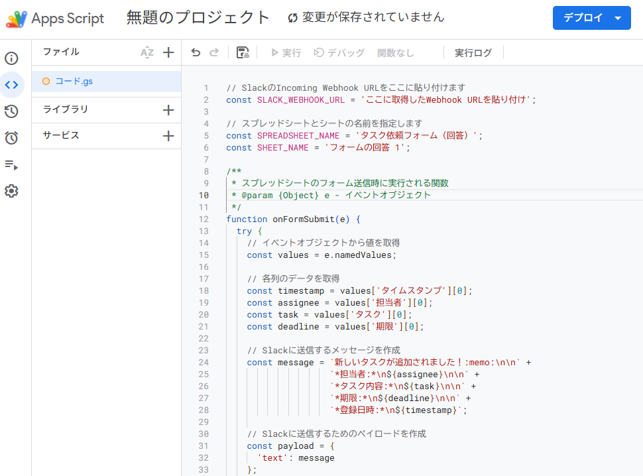This screenshot has height=476, width=643.
Task: Click SLACK_WEBHOOK_URL constant on line 2
Action: point(300,100)
